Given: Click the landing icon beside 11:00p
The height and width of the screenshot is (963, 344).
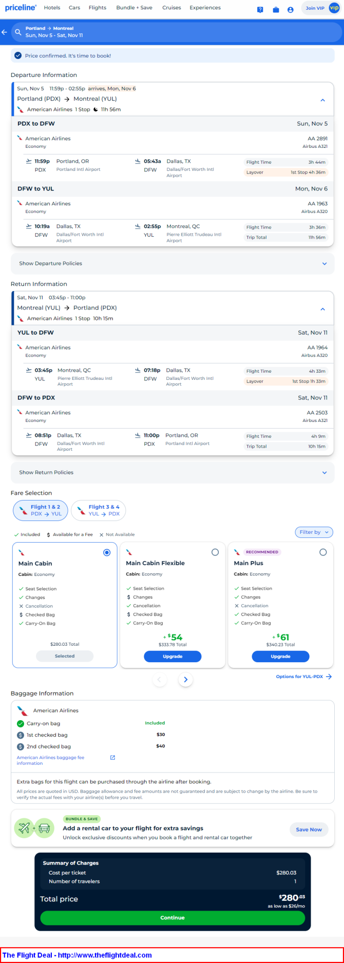Looking at the screenshot, I should point(138,435).
